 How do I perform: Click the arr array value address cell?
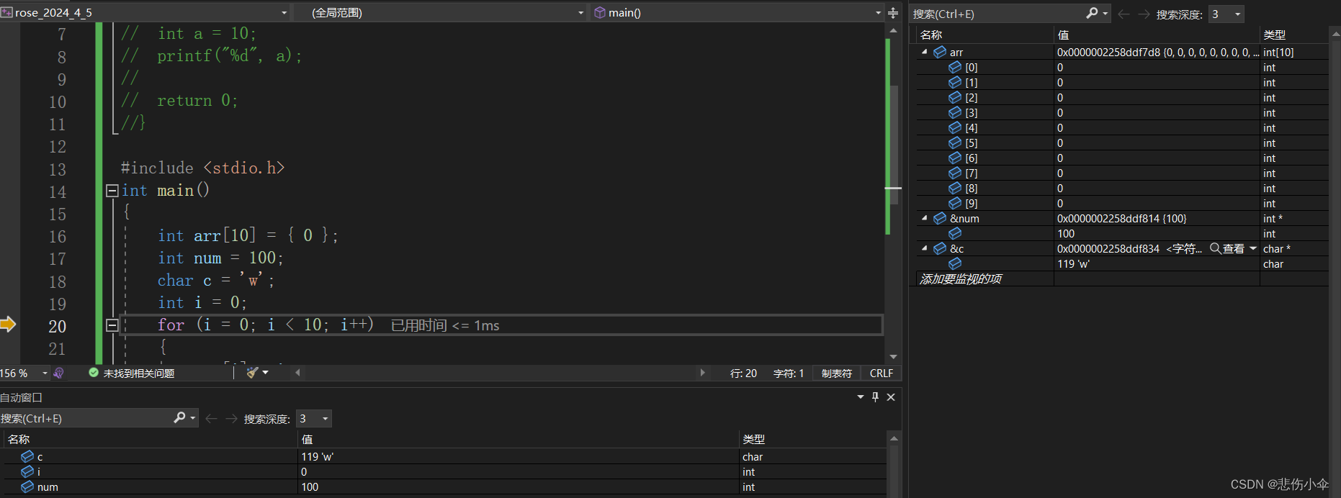pyautogui.click(x=1157, y=52)
